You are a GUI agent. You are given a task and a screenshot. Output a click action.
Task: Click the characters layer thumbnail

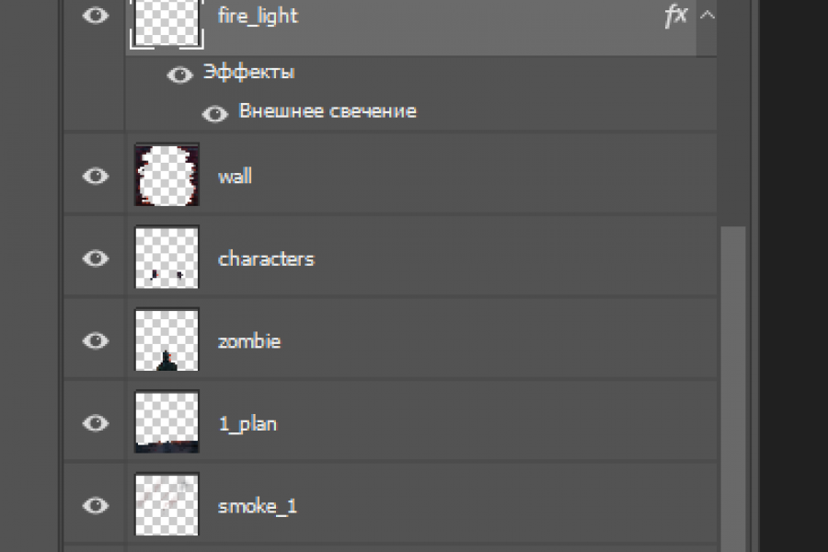point(167,259)
